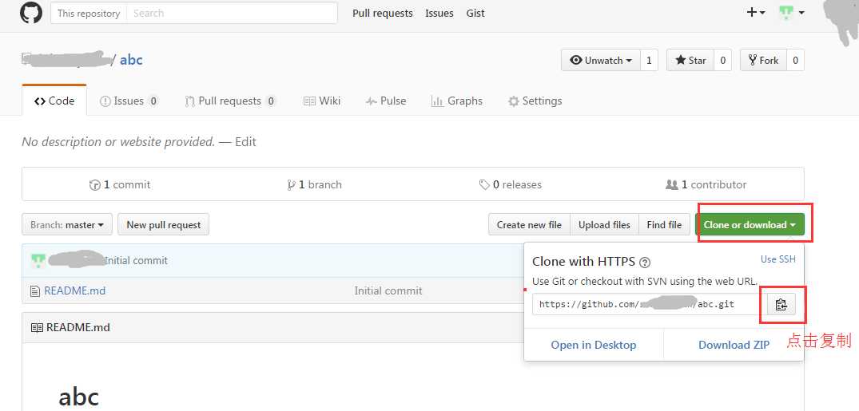Image resolution: width=859 pixels, height=411 pixels.
Task: Open the 1 contributor link
Action: click(x=706, y=185)
